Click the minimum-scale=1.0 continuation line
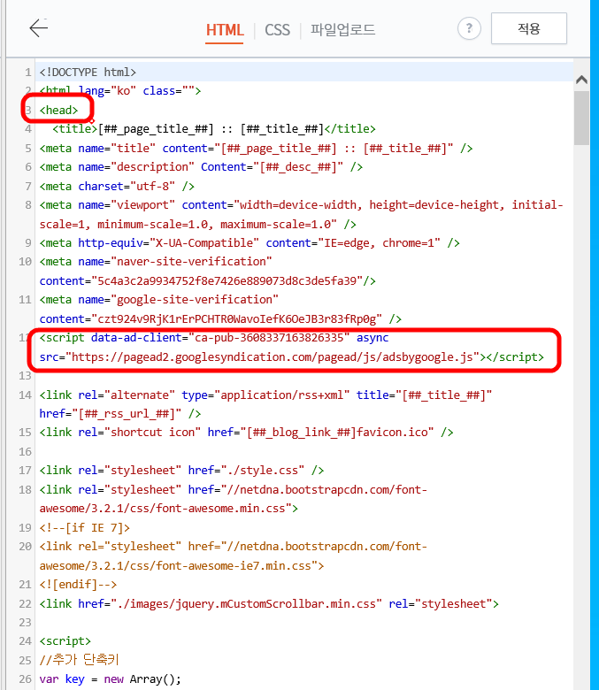The height and width of the screenshot is (690, 599). click(197, 225)
